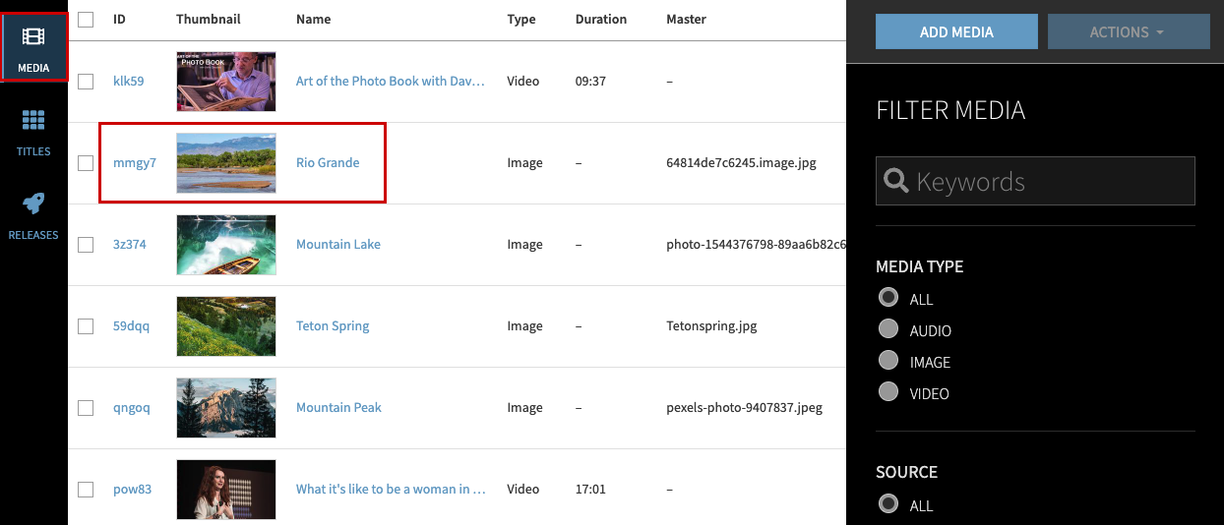Click the Teton Spring thumbnail image
This screenshot has width=1224, height=525.
pos(226,326)
